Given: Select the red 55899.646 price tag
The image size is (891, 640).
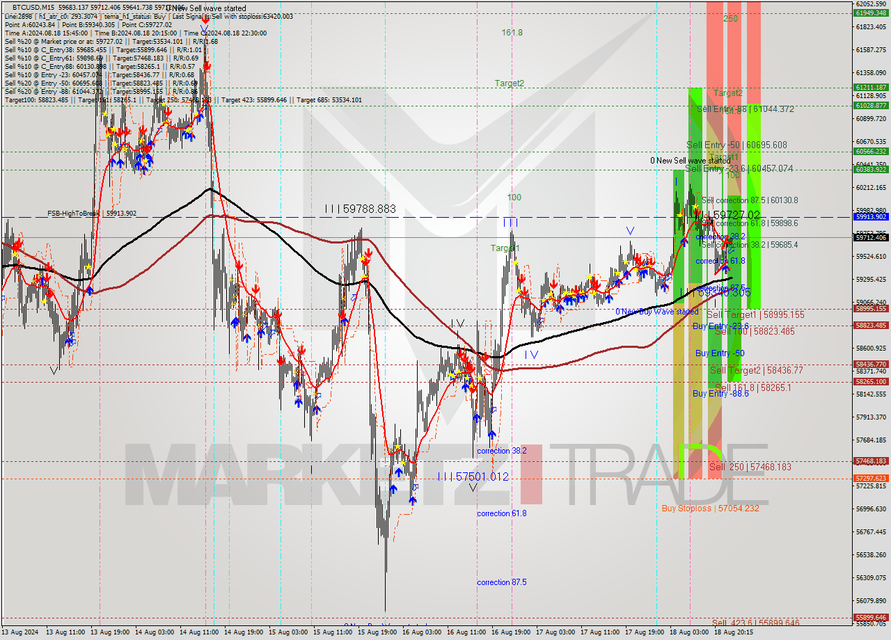Looking at the screenshot, I should [x=871, y=618].
